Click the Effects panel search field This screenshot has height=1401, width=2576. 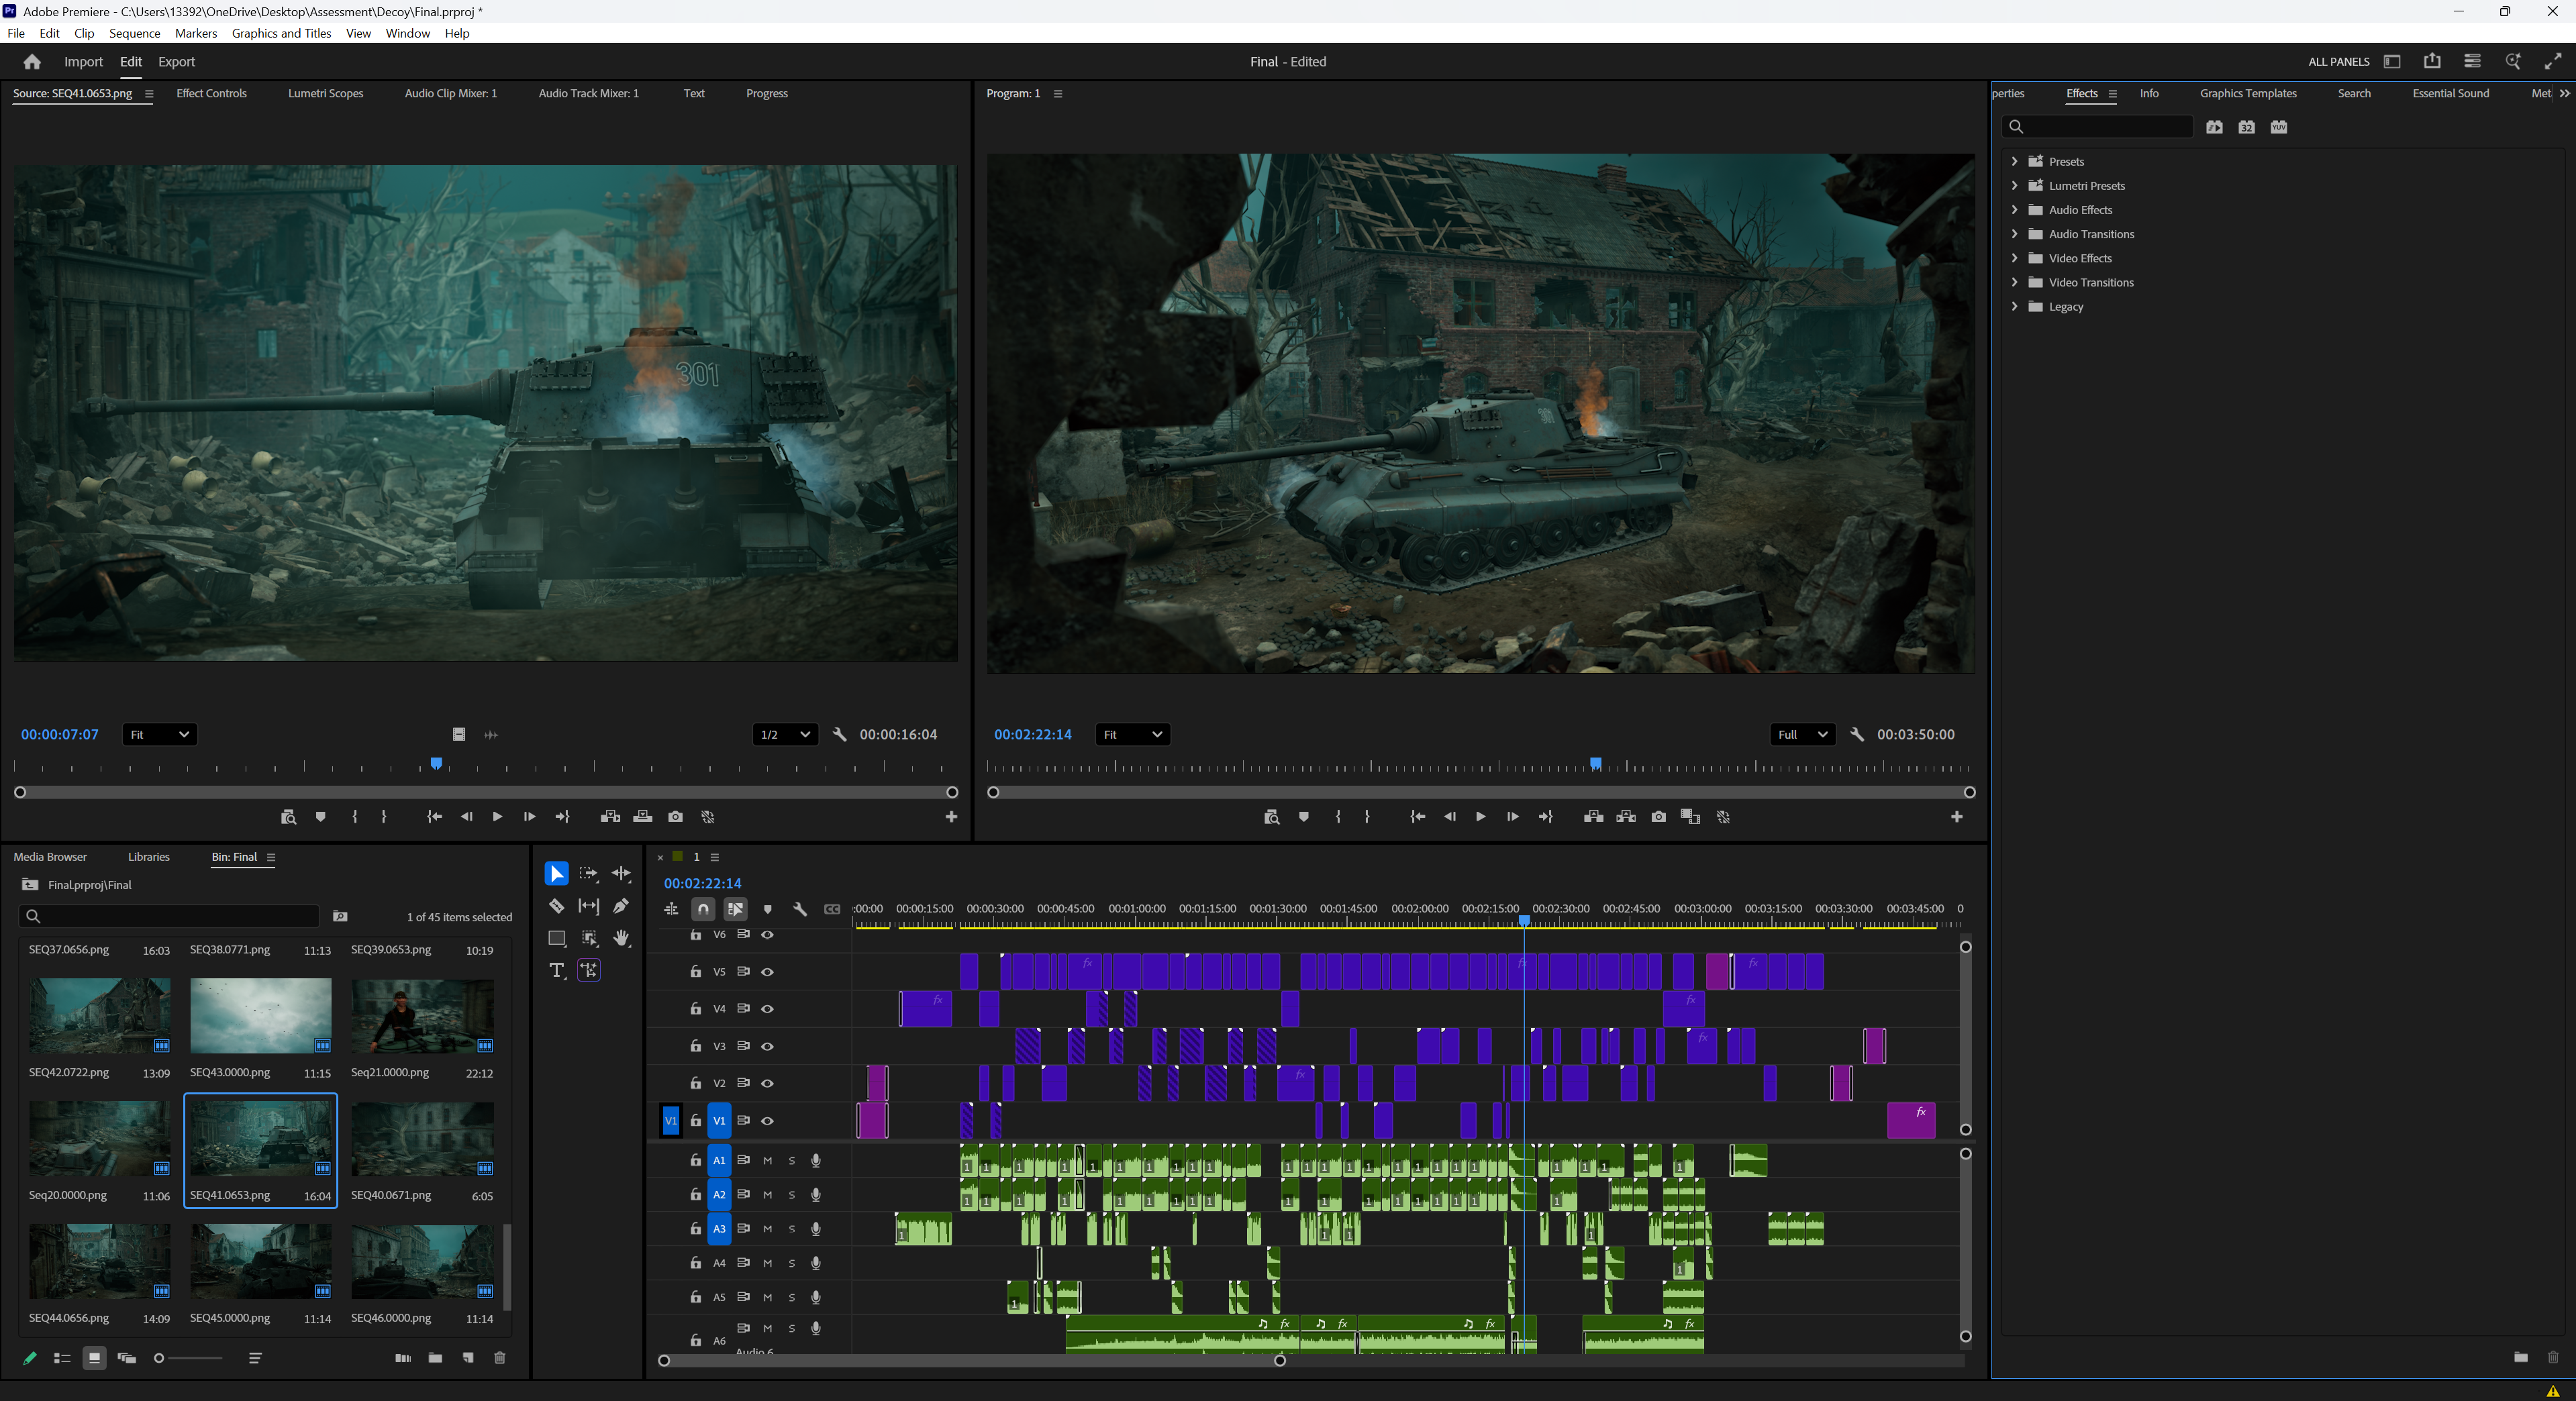[2098, 127]
